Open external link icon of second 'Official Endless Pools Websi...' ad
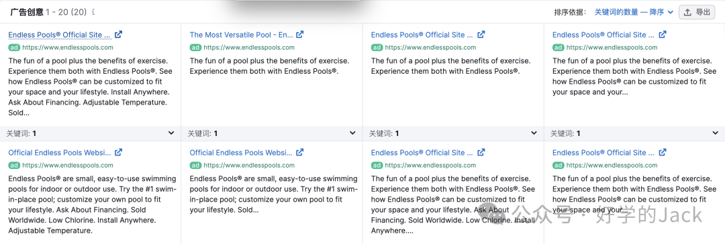Image resolution: width=725 pixels, height=244 pixels. [x=300, y=152]
